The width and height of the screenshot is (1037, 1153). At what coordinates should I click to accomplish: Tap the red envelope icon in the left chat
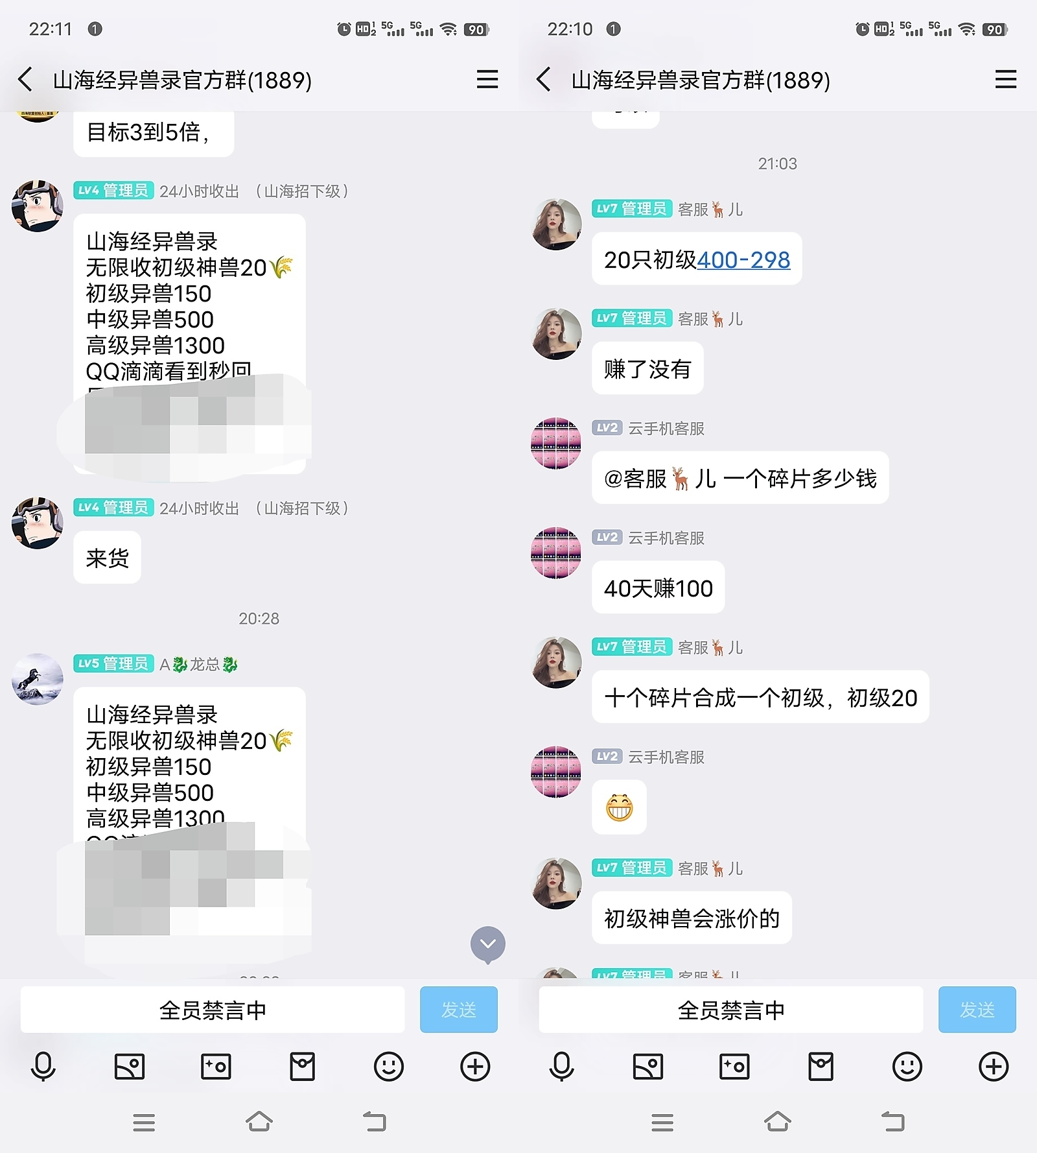coord(302,1066)
